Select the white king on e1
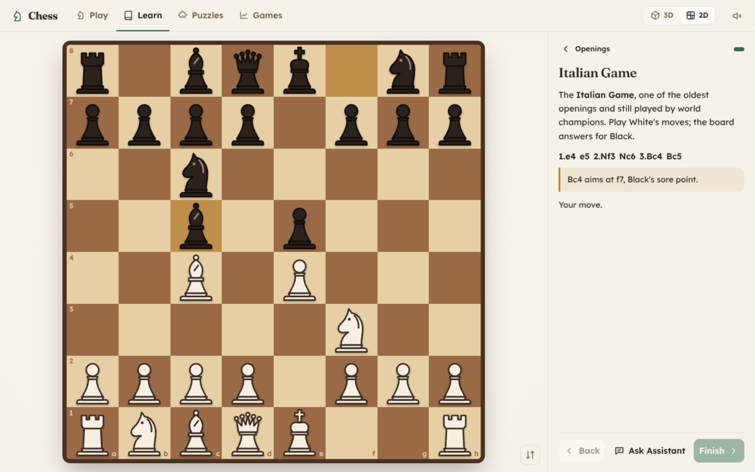The width and height of the screenshot is (755, 472). (x=299, y=433)
